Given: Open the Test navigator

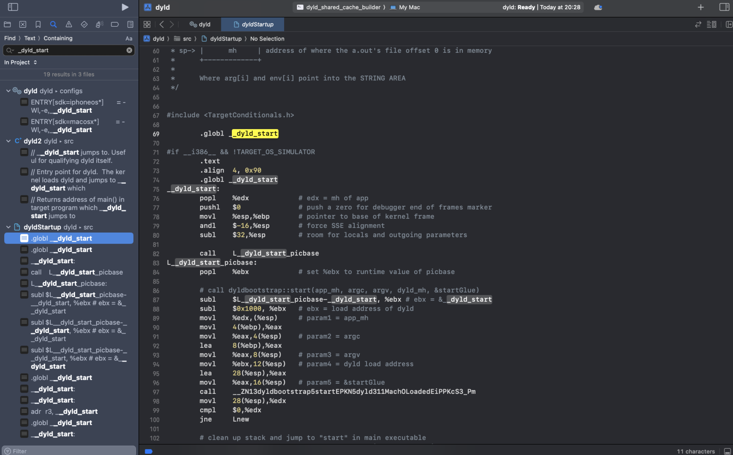Looking at the screenshot, I should (84, 24).
